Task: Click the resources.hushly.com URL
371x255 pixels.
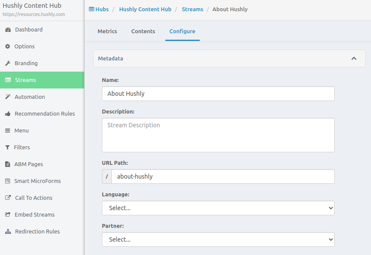Action: pyautogui.click(x=34, y=14)
